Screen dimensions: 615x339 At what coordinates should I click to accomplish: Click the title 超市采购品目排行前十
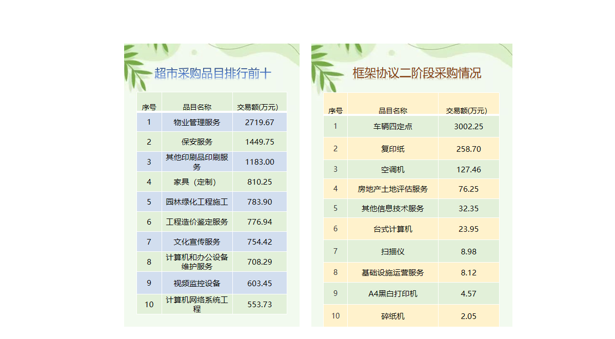pyautogui.click(x=212, y=73)
